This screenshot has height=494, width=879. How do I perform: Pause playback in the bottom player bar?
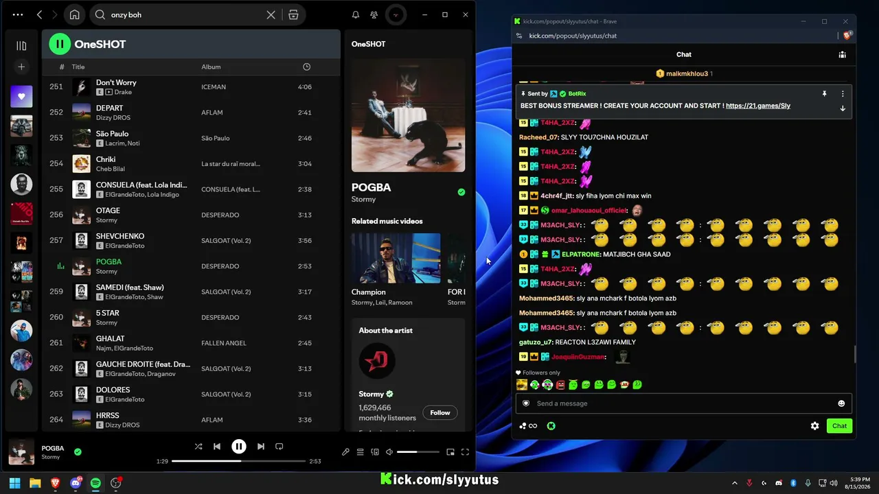[239, 447]
